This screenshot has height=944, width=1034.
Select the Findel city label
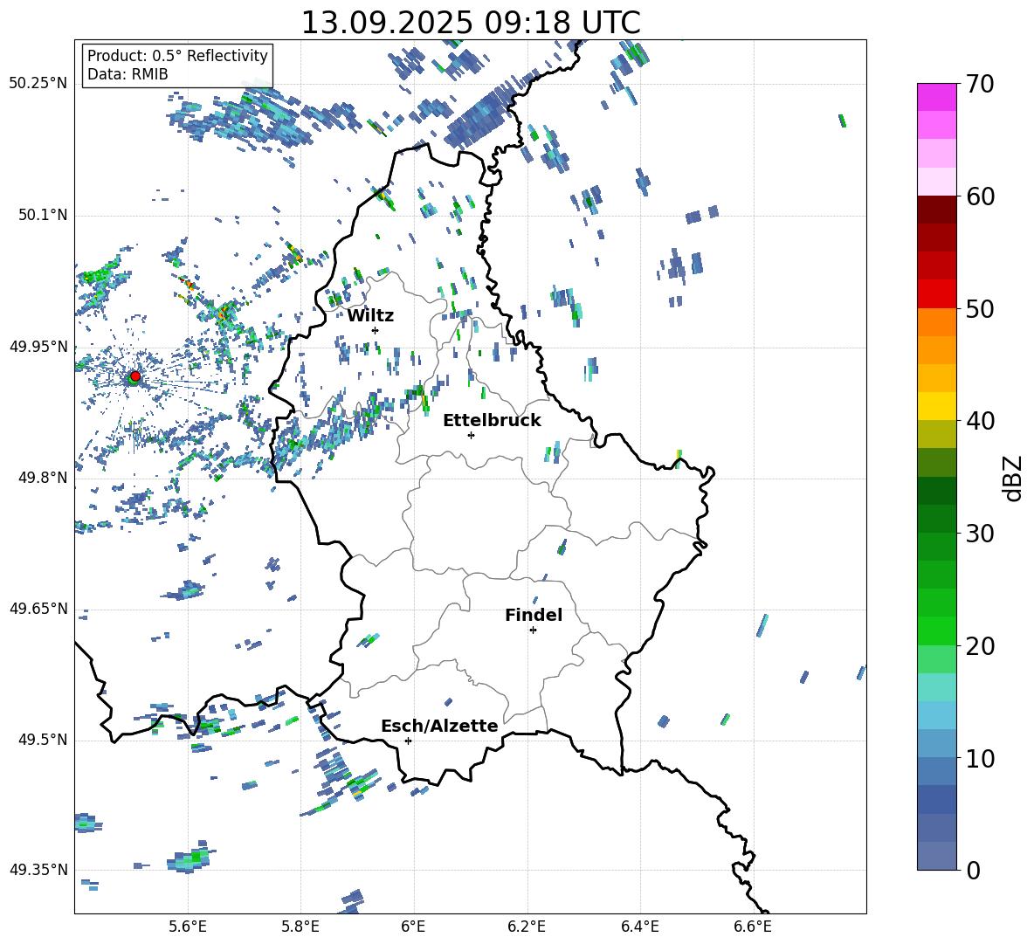534,615
